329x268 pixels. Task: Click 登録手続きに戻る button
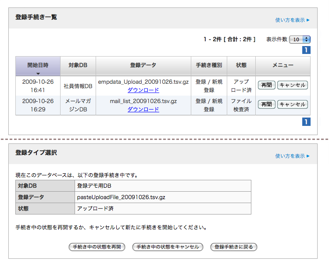[233, 247]
